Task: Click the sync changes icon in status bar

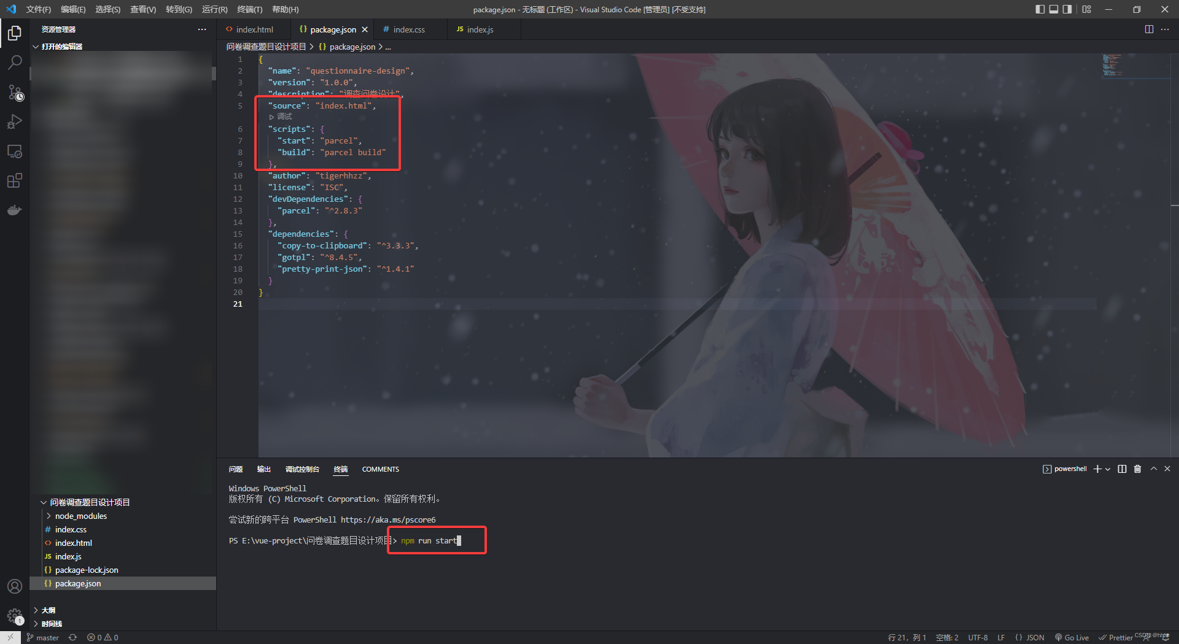Action: click(x=72, y=638)
